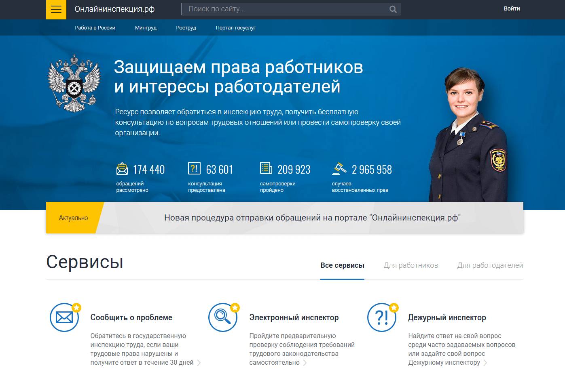Click the Найдите ответ на свой вопрос description
The image size is (565, 376).
tap(462, 349)
